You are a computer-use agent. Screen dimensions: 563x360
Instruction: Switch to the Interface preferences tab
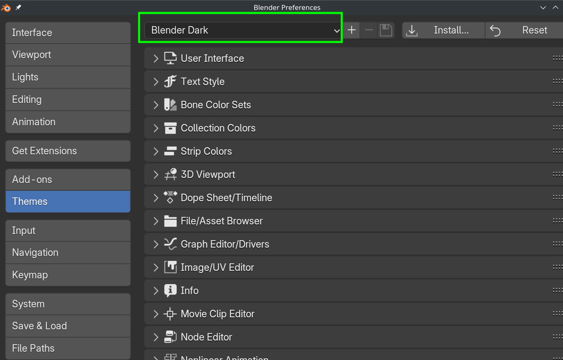pos(68,33)
